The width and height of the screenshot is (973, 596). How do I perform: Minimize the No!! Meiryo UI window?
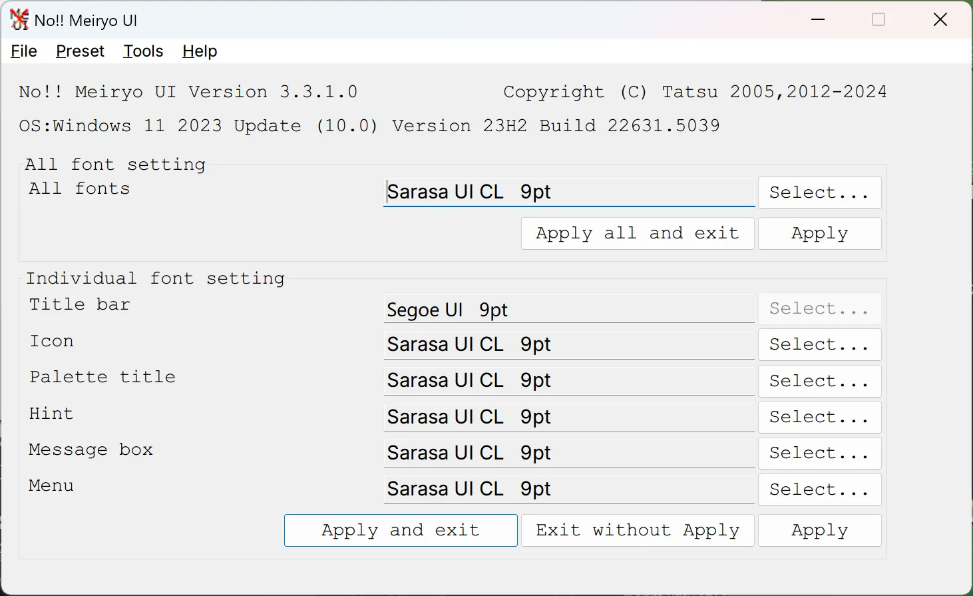818,20
